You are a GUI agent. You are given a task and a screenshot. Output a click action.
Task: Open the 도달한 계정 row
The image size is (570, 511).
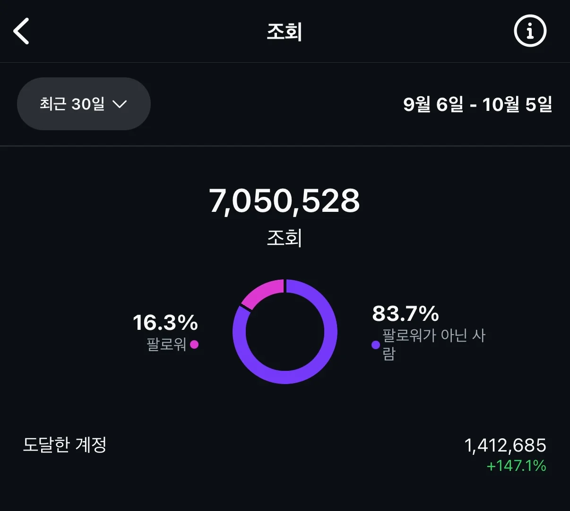click(x=65, y=444)
